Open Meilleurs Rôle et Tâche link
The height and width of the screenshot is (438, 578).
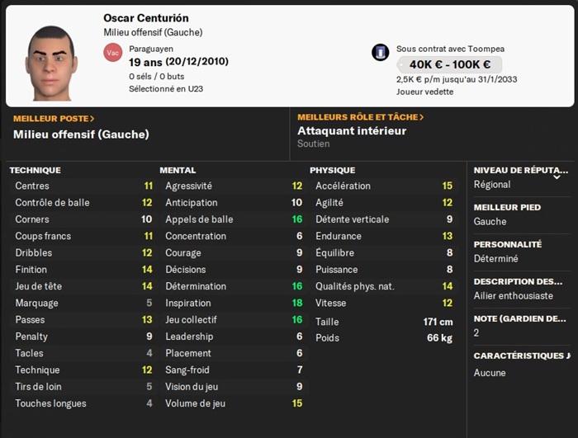[361, 118]
